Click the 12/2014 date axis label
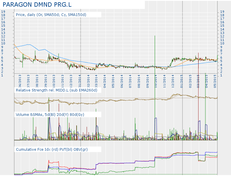The image size is (231, 176). 173,81
